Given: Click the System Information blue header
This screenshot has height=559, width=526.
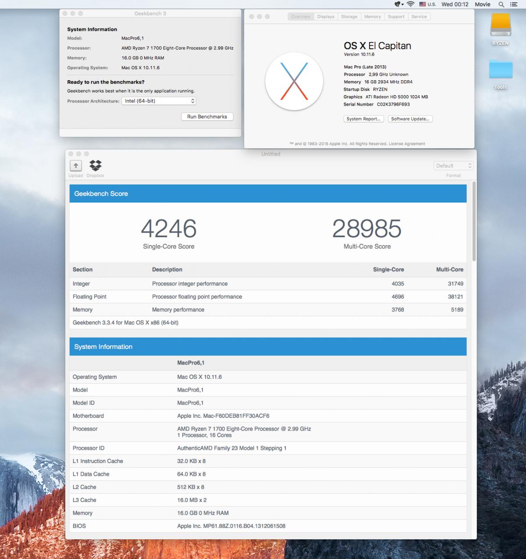Looking at the screenshot, I should point(268,347).
